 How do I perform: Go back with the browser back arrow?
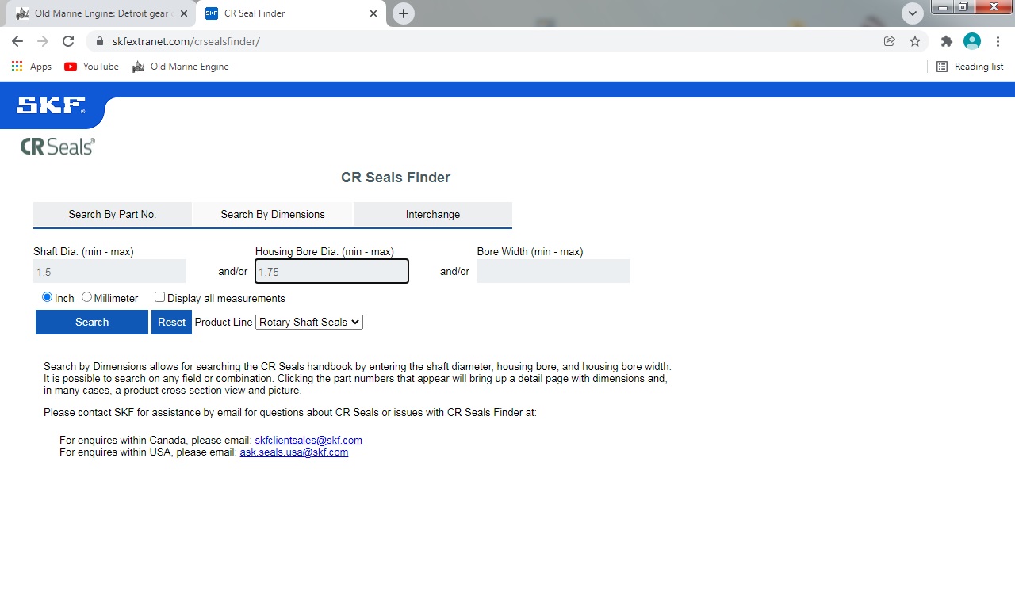coord(17,41)
